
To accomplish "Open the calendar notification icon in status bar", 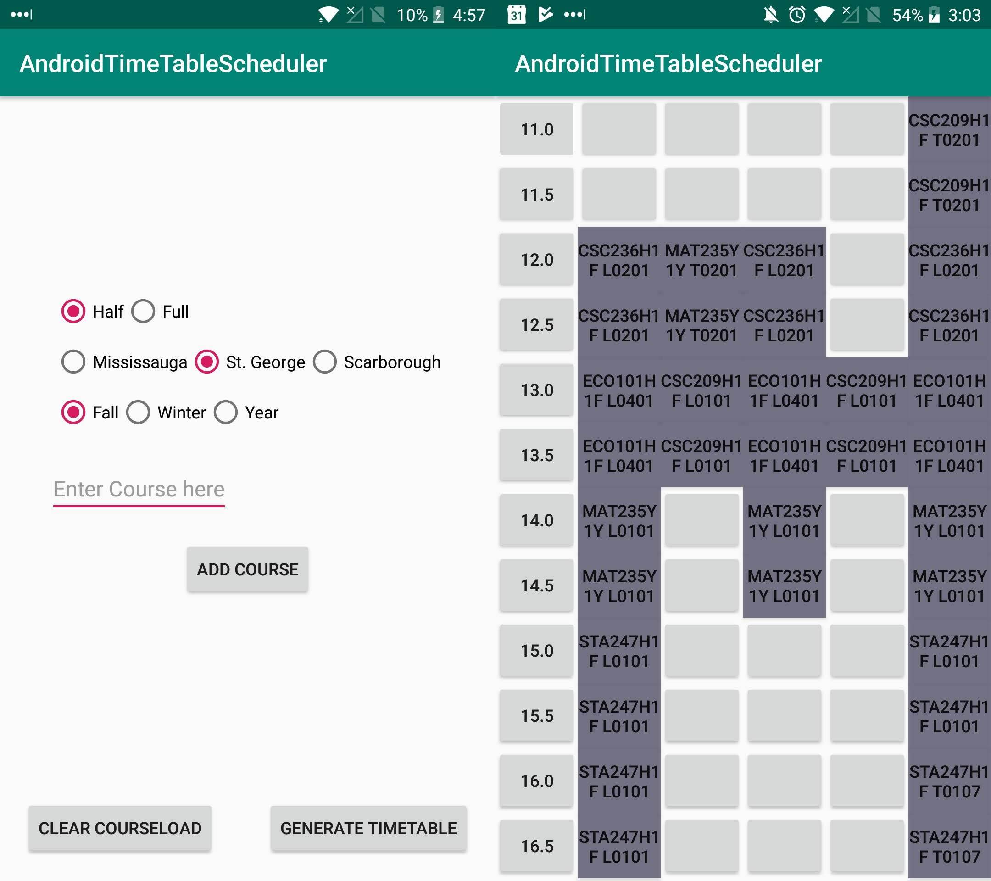I will pos(517,15).
